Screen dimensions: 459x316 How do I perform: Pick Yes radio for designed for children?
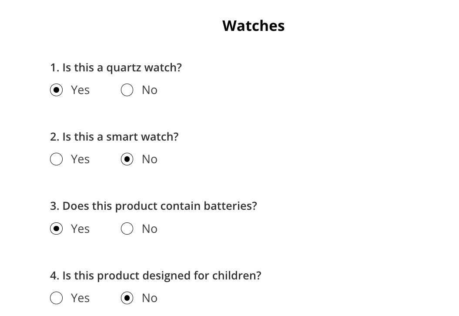pyautogui.click(x=56, y=298)
